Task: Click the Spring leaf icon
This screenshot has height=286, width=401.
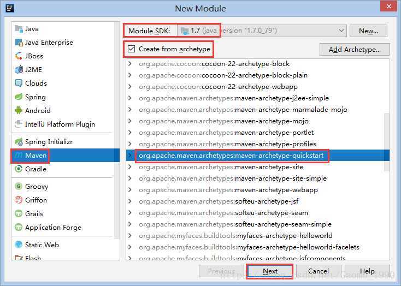Action: click(x=19, y=97)
